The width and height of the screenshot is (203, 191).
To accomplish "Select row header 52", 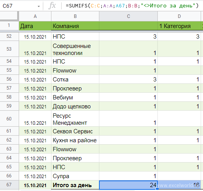I will coord(9,36).
